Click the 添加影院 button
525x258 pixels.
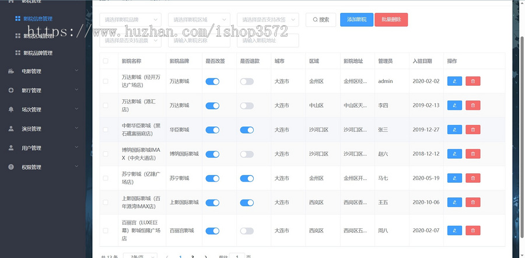click(x=356, y=19)
